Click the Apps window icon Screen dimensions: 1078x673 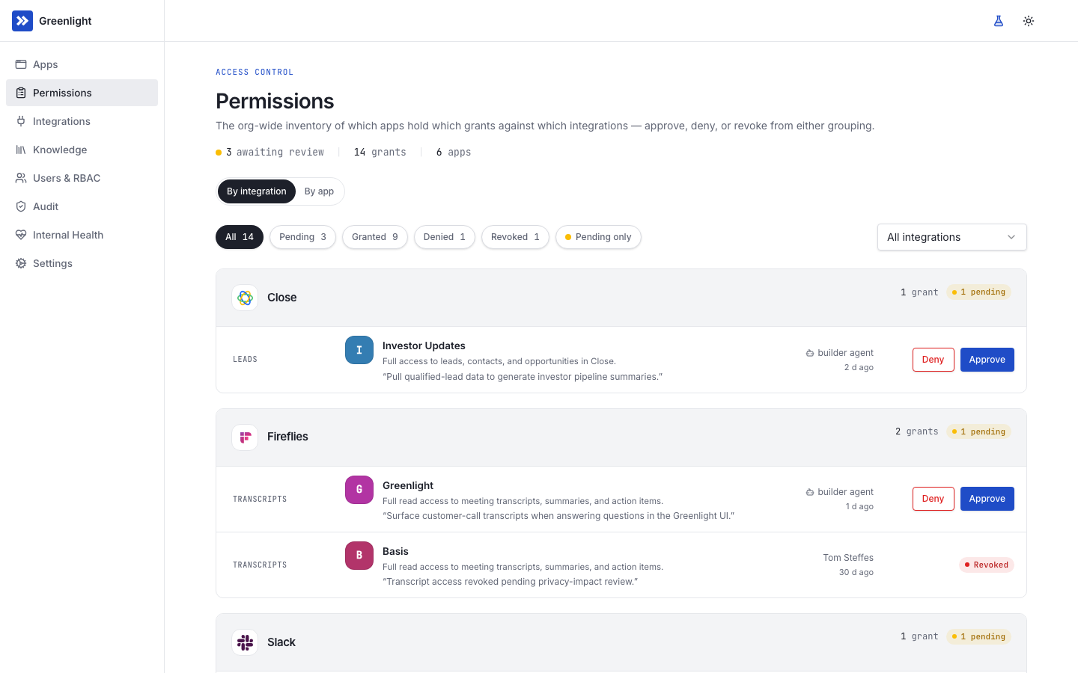pyautogui.click(x=21, y=64)
